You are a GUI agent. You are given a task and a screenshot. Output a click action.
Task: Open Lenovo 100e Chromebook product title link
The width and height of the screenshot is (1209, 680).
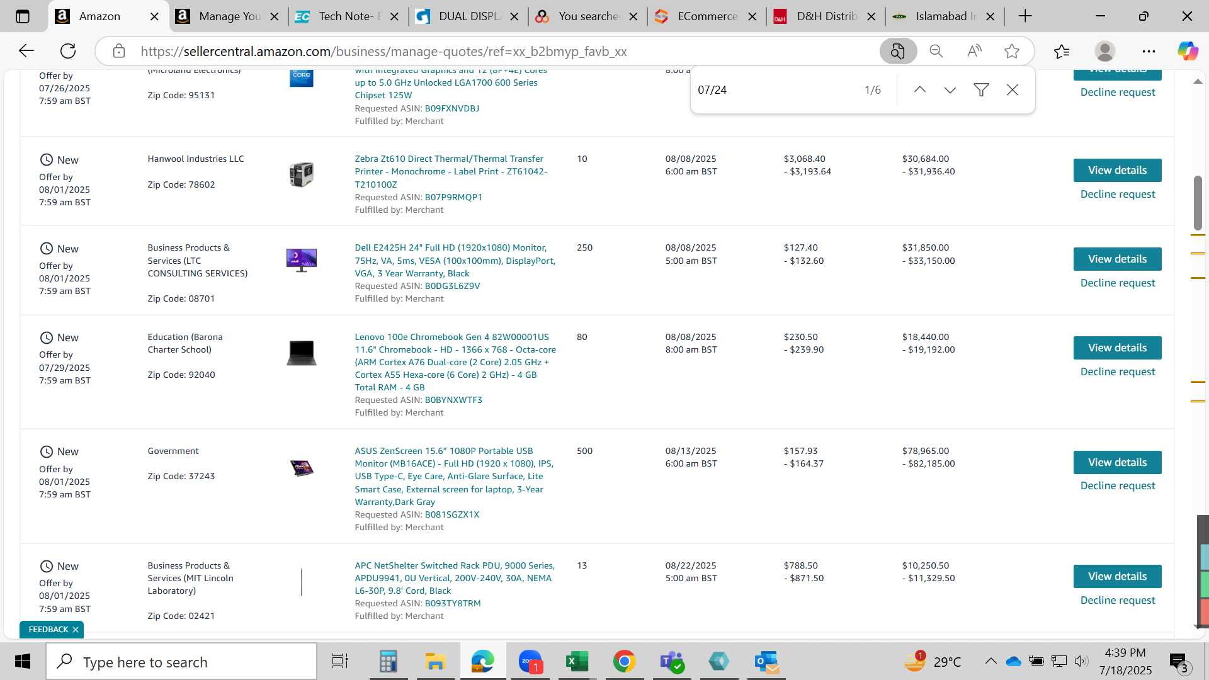tap(455, 362)
